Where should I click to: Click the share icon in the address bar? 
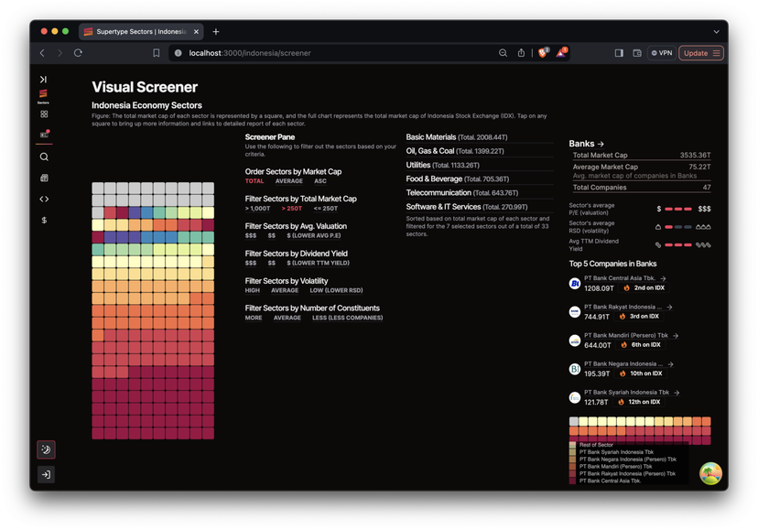click(x=521, y=53)
